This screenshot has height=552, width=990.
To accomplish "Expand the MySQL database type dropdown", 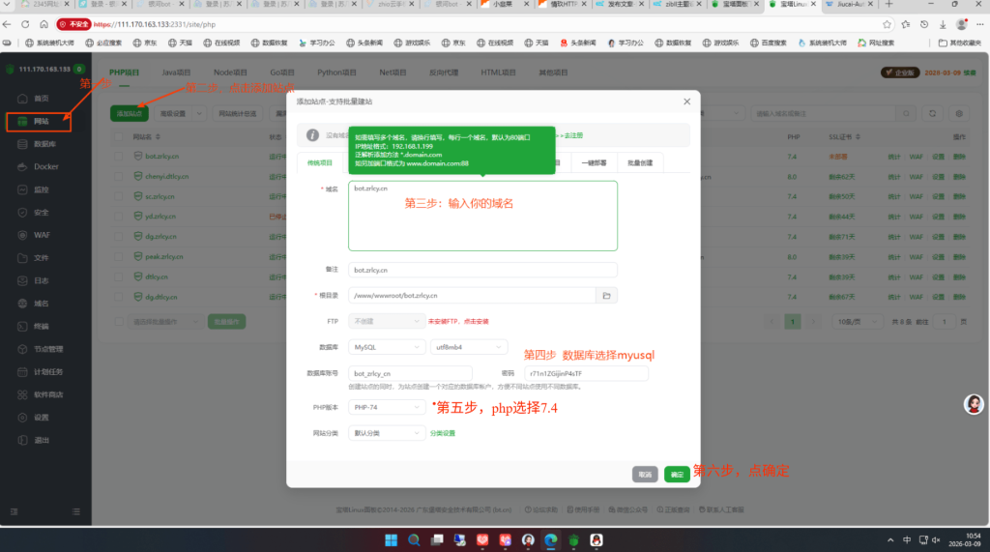I will pyautogui.click(x=387, y=346).
